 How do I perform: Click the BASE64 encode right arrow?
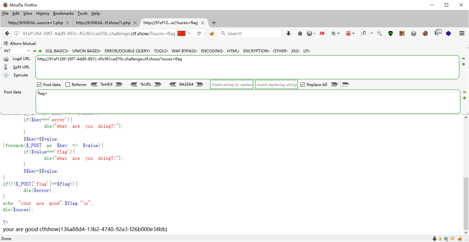[x=200, y=84]
